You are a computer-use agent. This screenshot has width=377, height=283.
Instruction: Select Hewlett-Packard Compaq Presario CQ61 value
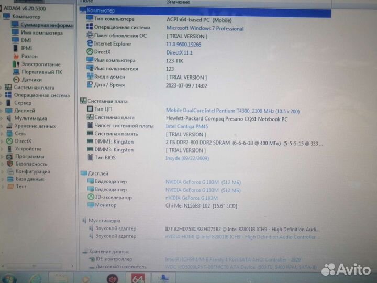pos(227,119)
